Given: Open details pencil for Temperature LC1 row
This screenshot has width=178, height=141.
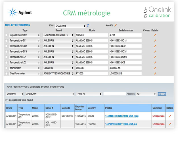Looking at the screenshot, I should (155, 57).
